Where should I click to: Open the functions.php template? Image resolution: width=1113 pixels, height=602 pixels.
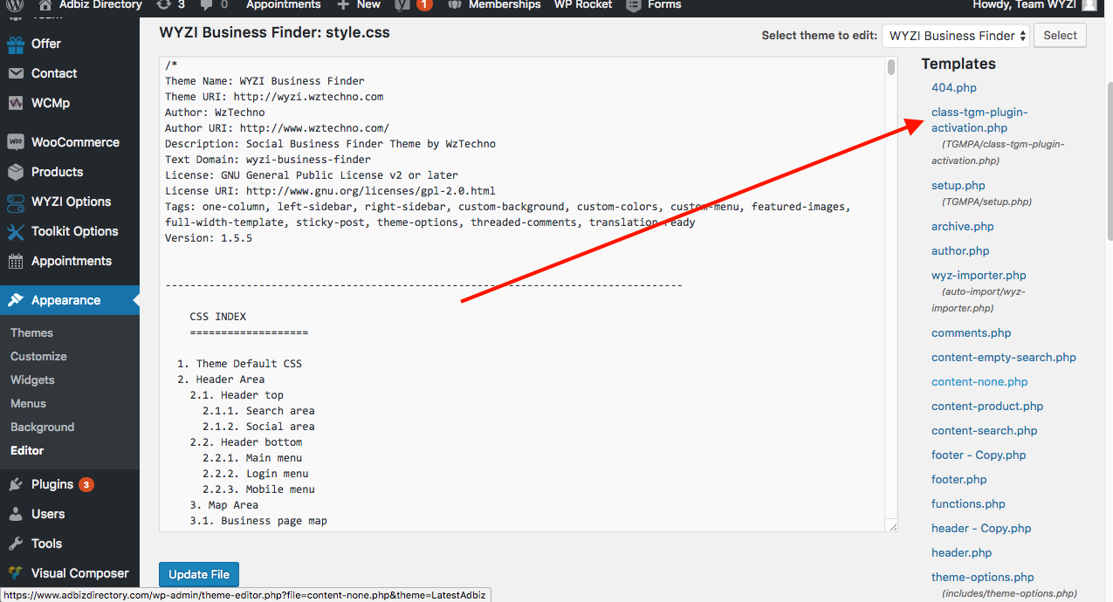(x=968, y=503)
